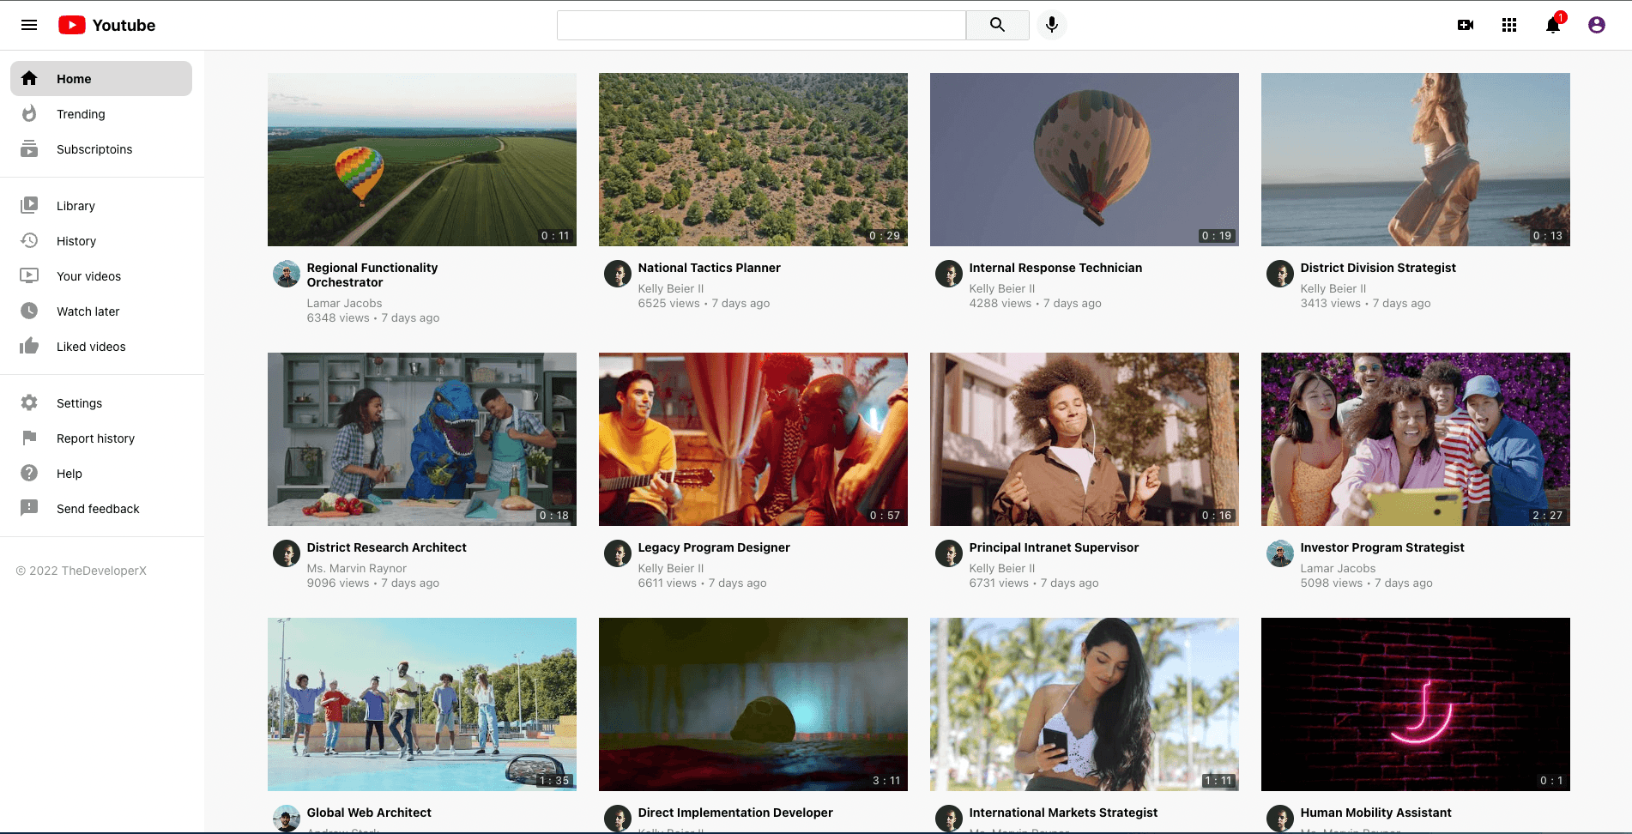Viewport: 1632px width, 834px height.
Task: Open the hamburger menu icon
Action: point(29,25)
